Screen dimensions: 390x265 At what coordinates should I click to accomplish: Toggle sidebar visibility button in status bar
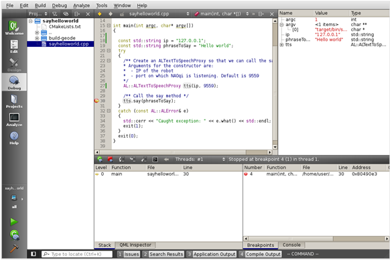(x=34, y=254)
